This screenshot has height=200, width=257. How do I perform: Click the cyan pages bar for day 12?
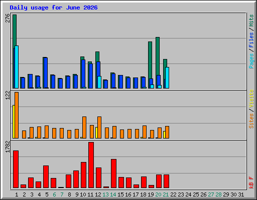tap(99, 82)
